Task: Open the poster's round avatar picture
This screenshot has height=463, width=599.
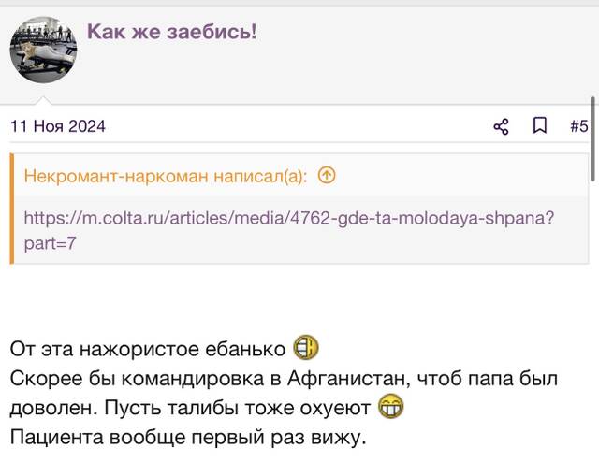Action: click(43, 50)
